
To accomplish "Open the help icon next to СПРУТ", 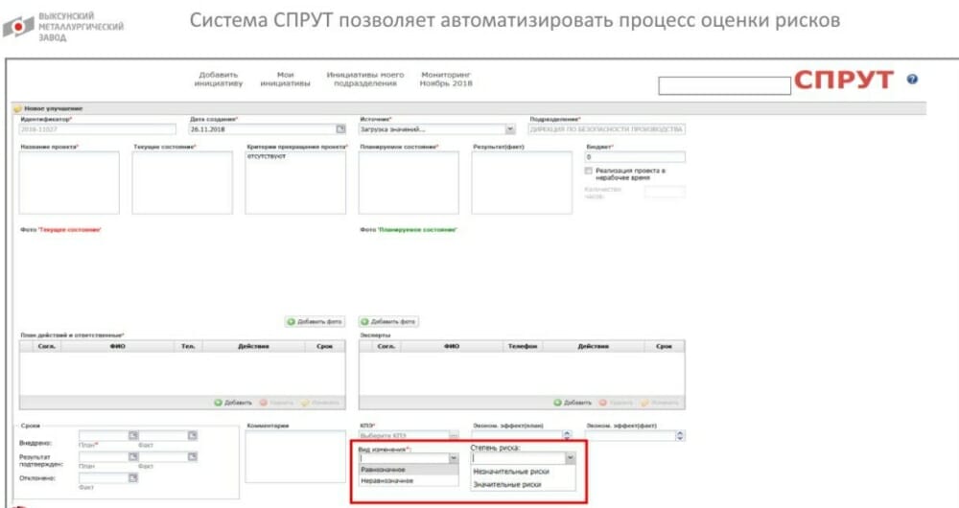I will coord(912,80).
